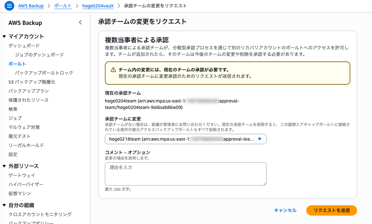This screenshot has height=224, width=372.
Task: Select ボールト in the sidebar
Action: click(x=17, y=64)
